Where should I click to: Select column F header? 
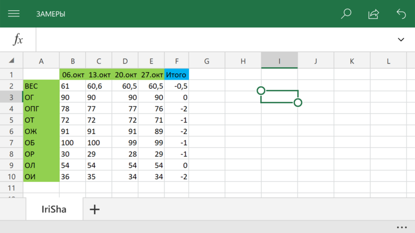[177, 61]
